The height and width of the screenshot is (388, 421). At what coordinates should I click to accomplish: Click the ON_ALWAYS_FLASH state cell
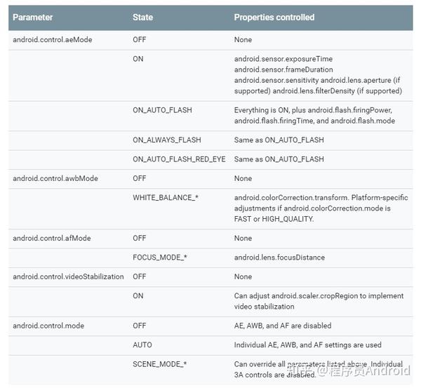pos(166,140)
